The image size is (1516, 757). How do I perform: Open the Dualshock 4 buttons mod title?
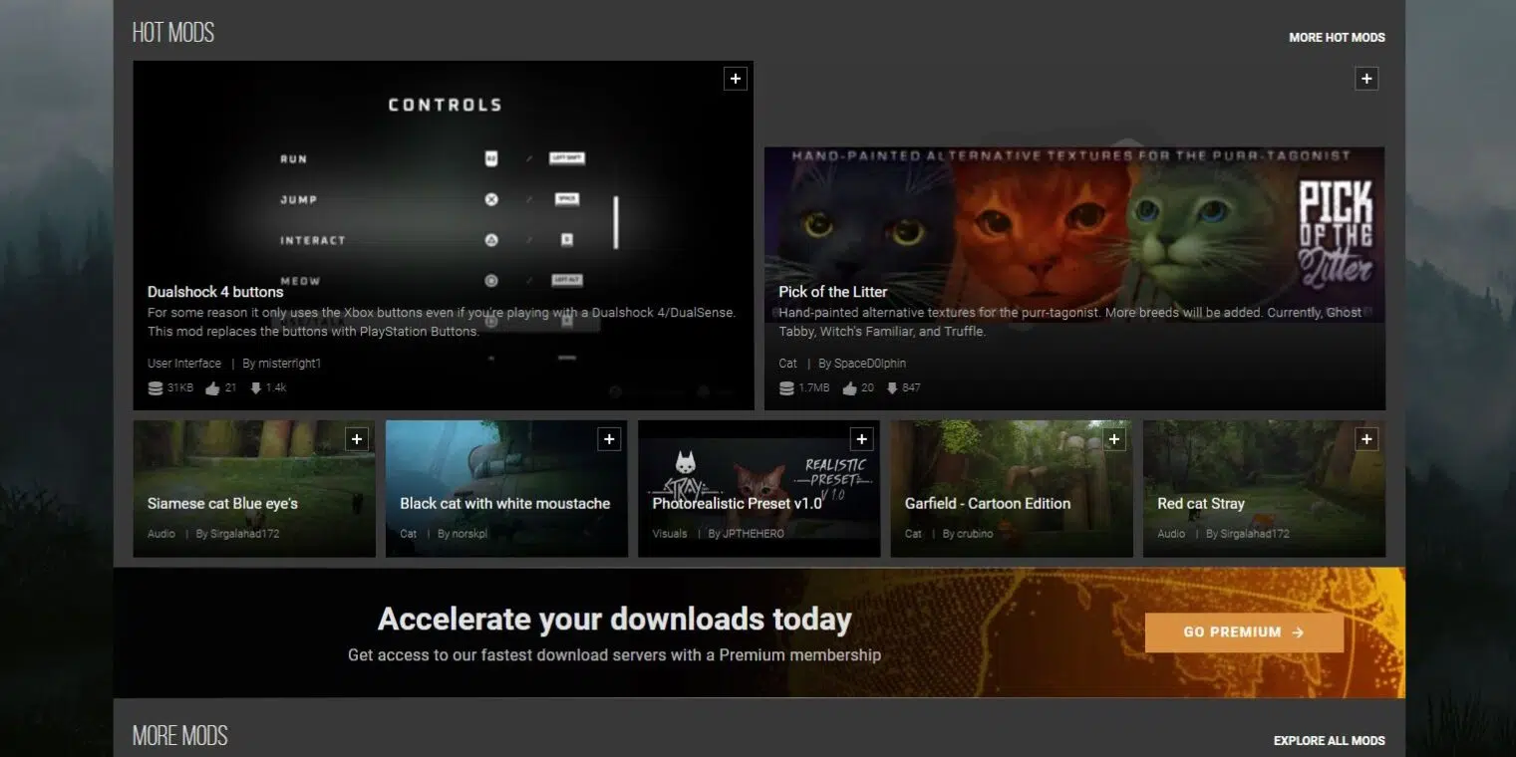tap(215, 292)
